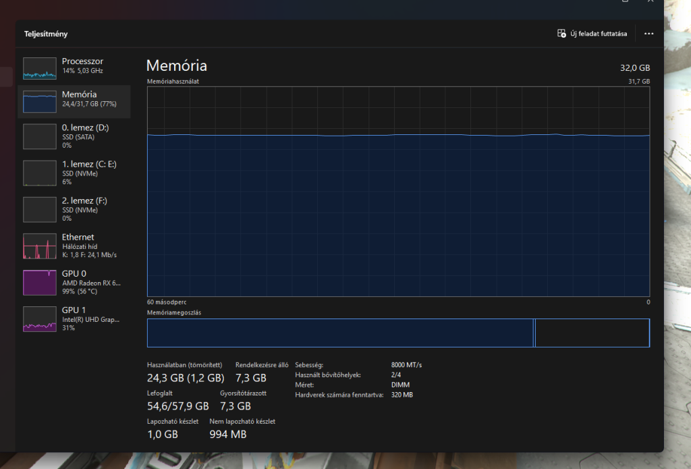The height and width of the screenshot is (469, 691).
Task: Click the Új feladat futtatása button
Action: click(x=598, y=33)
